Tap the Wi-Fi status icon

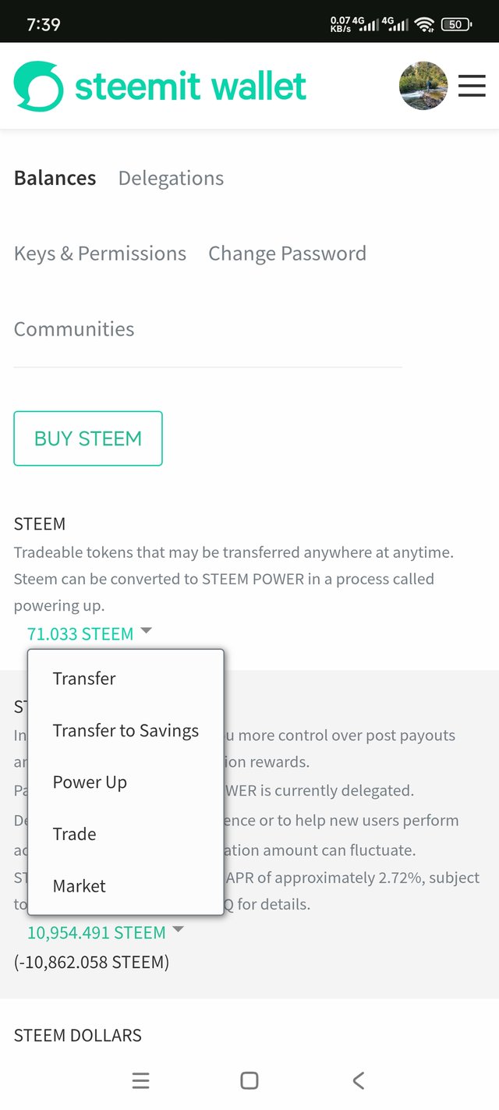tap(424, 25)
